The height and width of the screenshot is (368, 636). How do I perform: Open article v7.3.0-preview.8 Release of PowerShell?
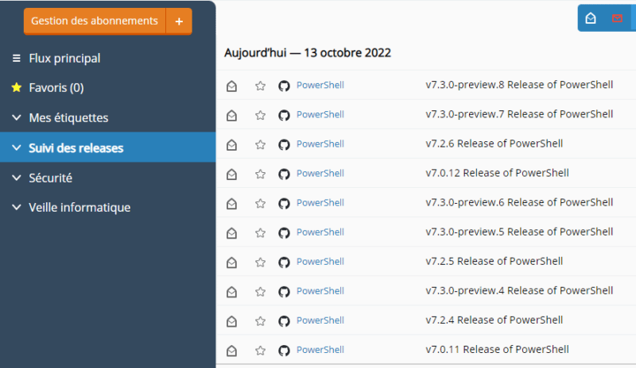(519, 85)
